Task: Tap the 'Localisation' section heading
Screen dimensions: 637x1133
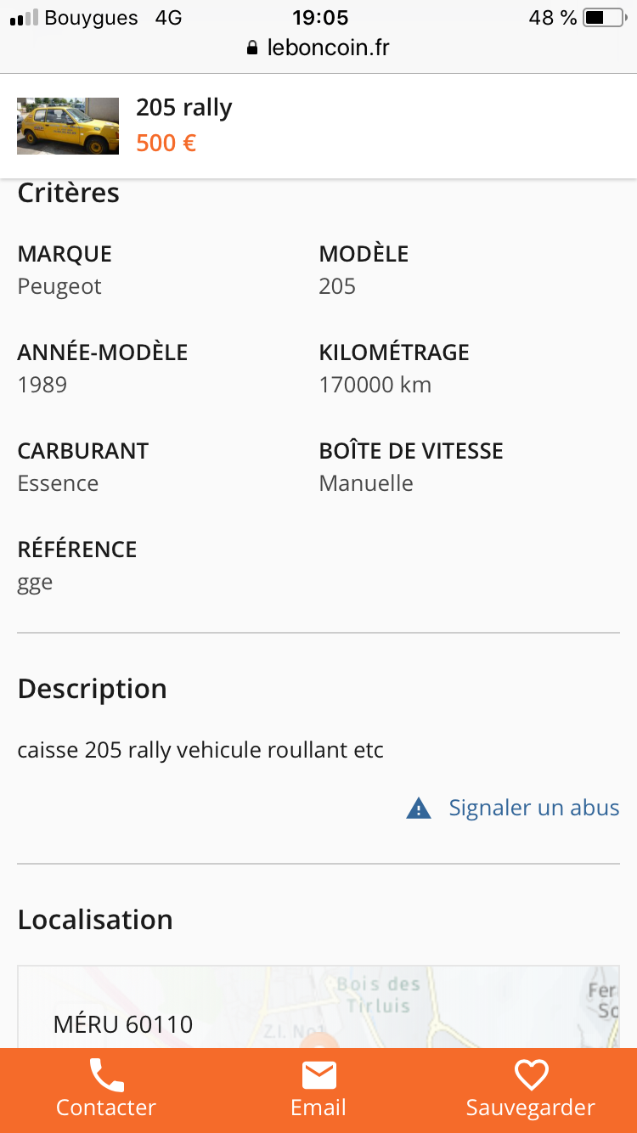Action: tap(95, 920)
